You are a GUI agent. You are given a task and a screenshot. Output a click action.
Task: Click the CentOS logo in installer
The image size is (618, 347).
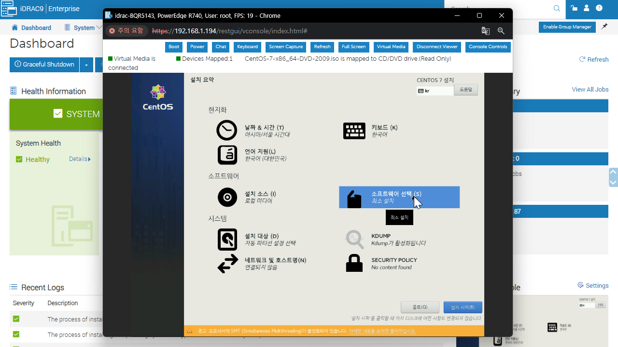coord(158,97)
